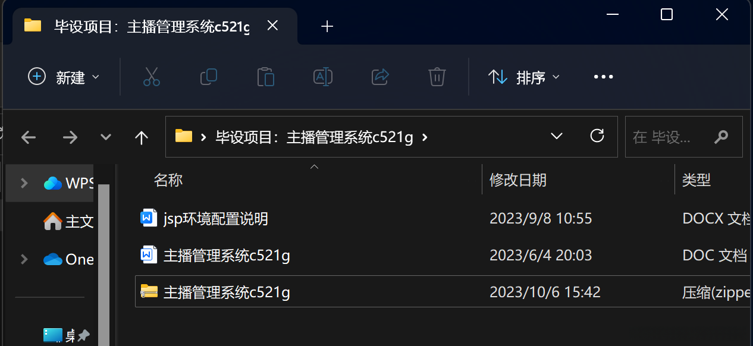Click the Rename icon in toolbar
The width and height of the screenshot is (753, 346).
(x=322, y=77)
